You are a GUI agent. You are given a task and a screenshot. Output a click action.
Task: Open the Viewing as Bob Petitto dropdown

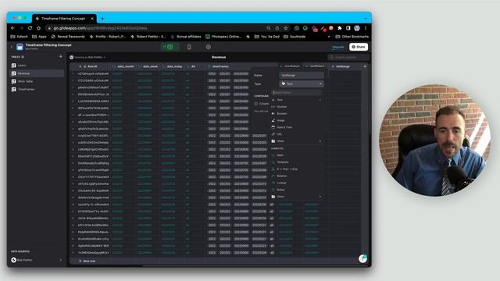(x=87, y=57)
